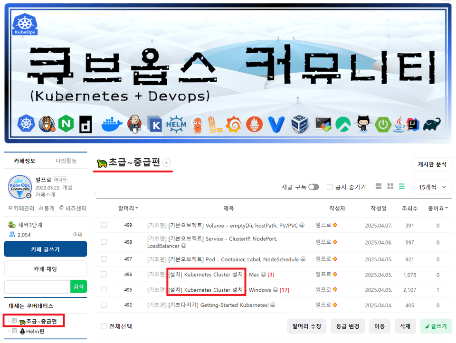Click the Java cup icon in the banner

tap(399, 124)
